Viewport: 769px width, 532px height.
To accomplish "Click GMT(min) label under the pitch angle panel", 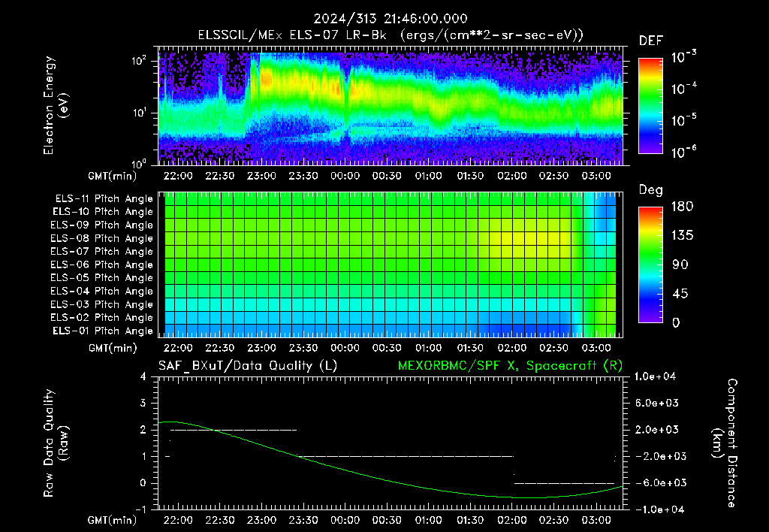I will tap(113, 349).
